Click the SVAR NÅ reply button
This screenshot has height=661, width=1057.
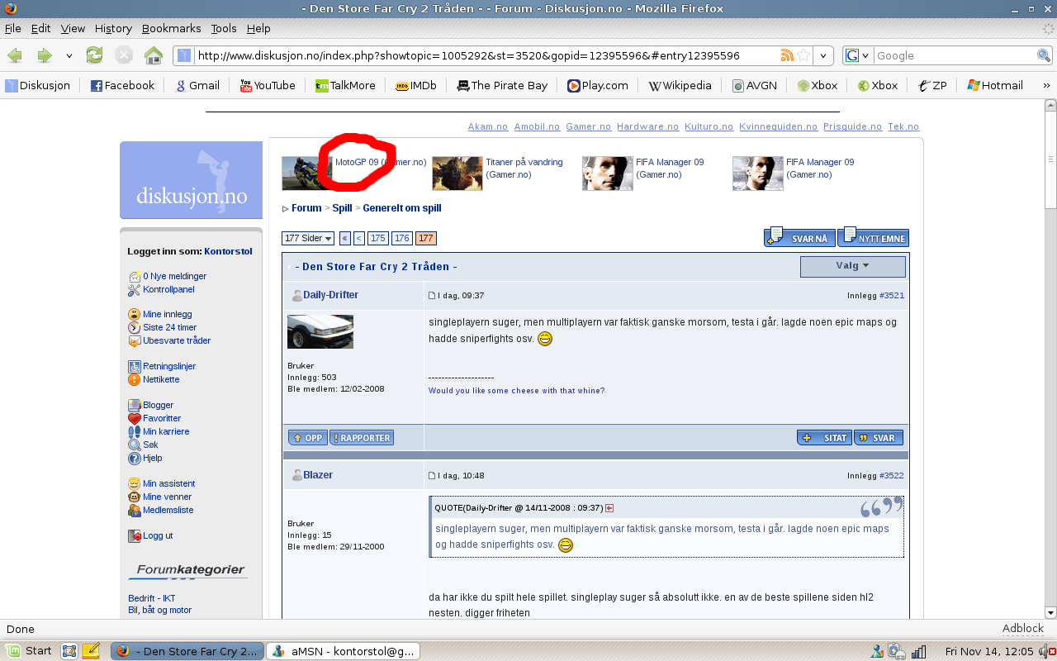tap(800, 238)
